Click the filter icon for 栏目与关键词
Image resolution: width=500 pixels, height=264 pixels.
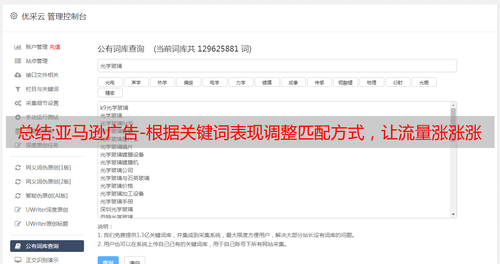click(18, 89)
